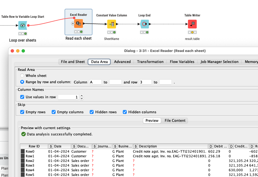Maximize the Excel Reader dialog window
Image resolution: width=258 pixels, height=177 pixels.
coord(23,51)
